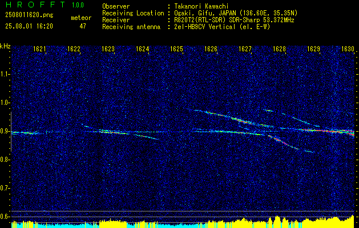Click the 1621 time marker
Screen dimensions: 359x228
tap(39, 48)
